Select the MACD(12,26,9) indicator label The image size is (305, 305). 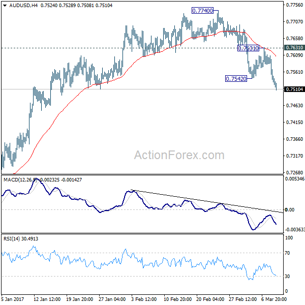coord(20,180)
